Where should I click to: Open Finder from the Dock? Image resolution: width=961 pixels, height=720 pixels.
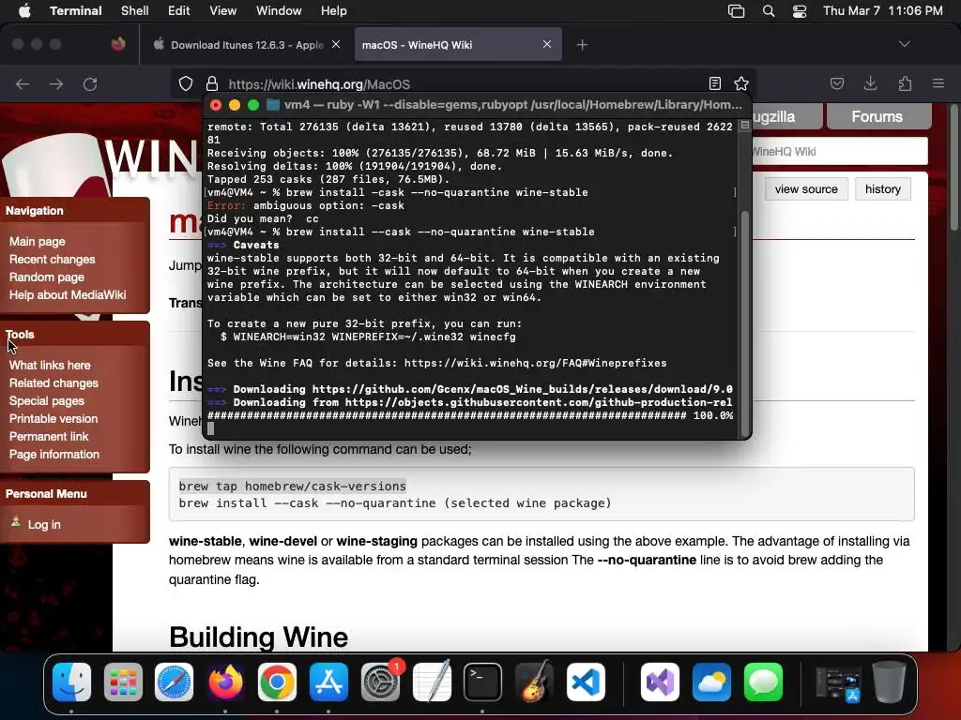(x=71, y=682)
